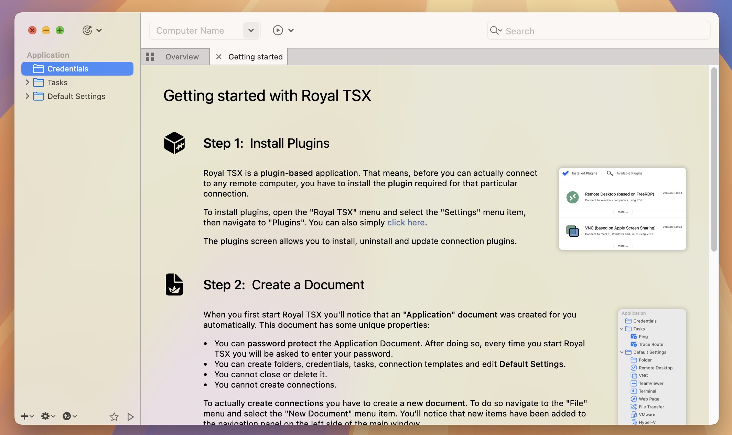The image size is (732, 435).
Task: Click the Default Settings folder icon in the sidebar
Action: pos(38,96)
